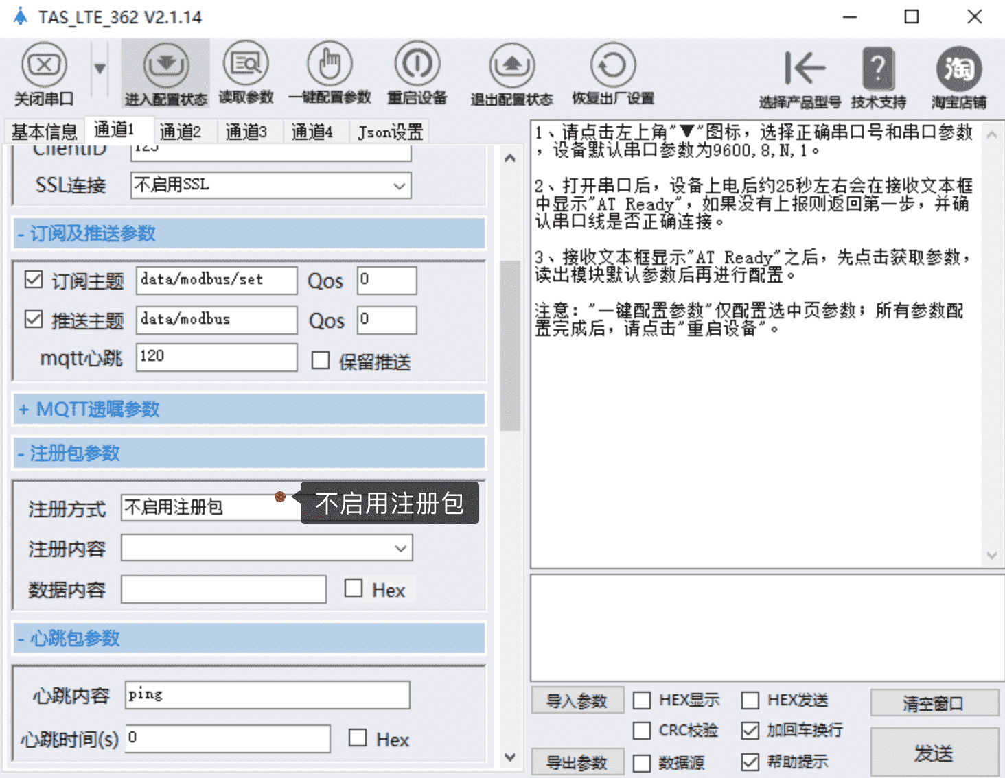
Task: Enable the 数据源 checkbox
Action: click(642, 763)
